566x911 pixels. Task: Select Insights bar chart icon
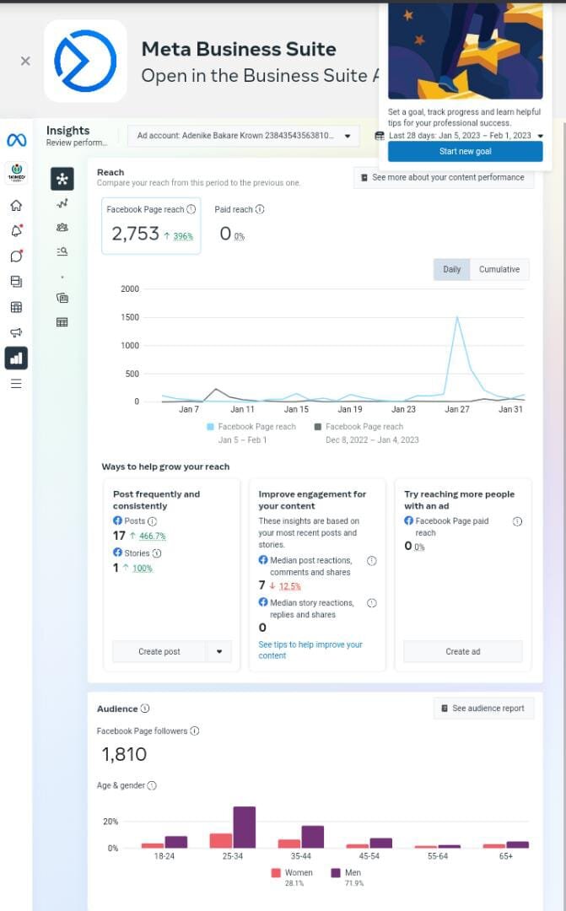pos(16,358)
